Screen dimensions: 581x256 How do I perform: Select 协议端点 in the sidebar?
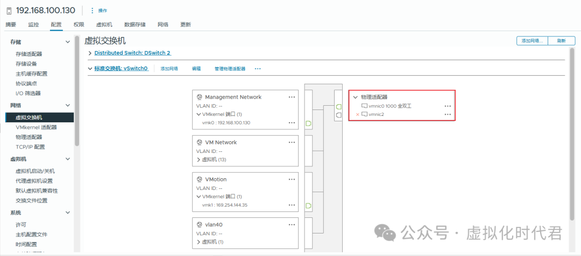tap(26, 84)
